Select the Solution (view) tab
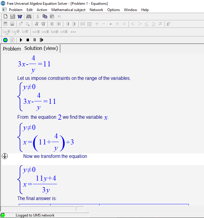This screenshot has height=218, width=204. [x=41, y=48]
